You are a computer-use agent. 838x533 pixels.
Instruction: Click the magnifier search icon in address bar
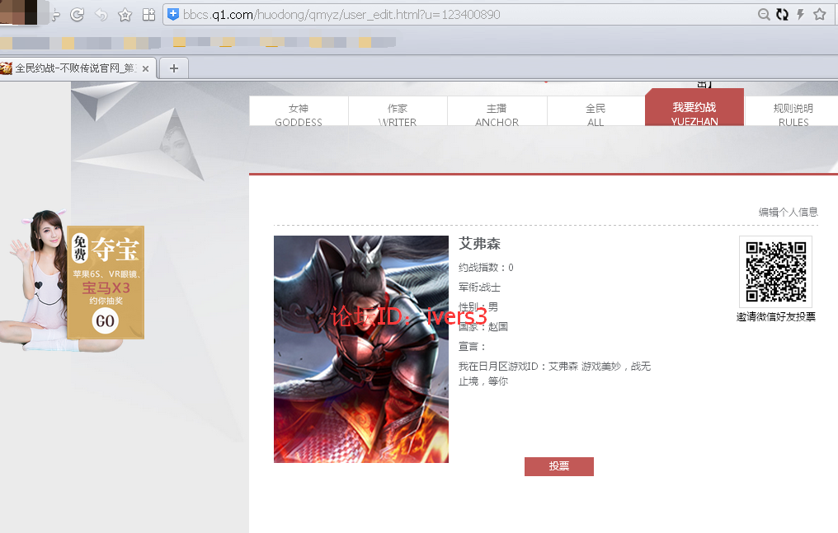pyautogui.click(x=765, y=14)
